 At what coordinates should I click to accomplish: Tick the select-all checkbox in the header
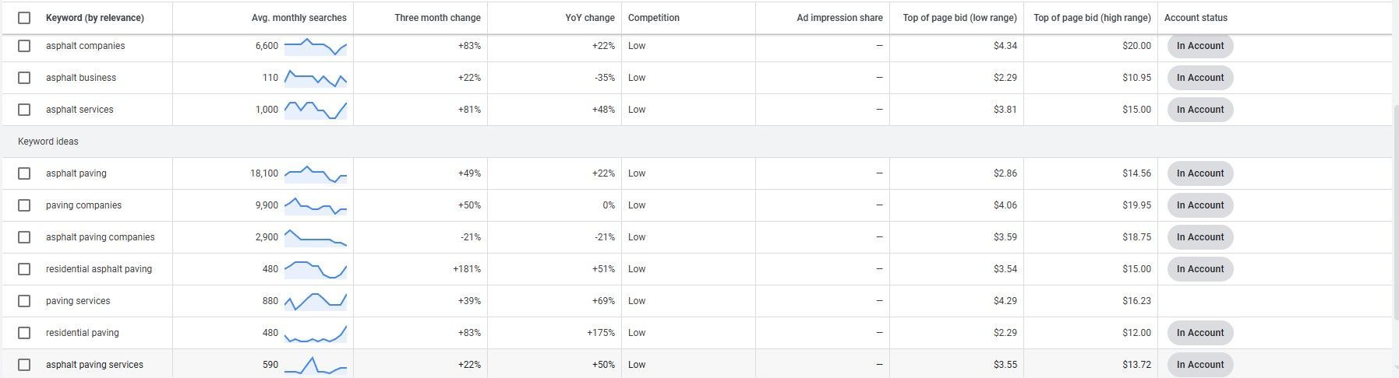[x=24, y=18]
